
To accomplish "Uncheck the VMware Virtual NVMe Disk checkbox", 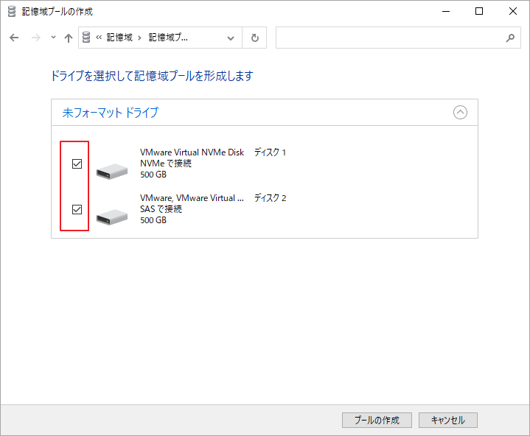I will coord(77,164).
